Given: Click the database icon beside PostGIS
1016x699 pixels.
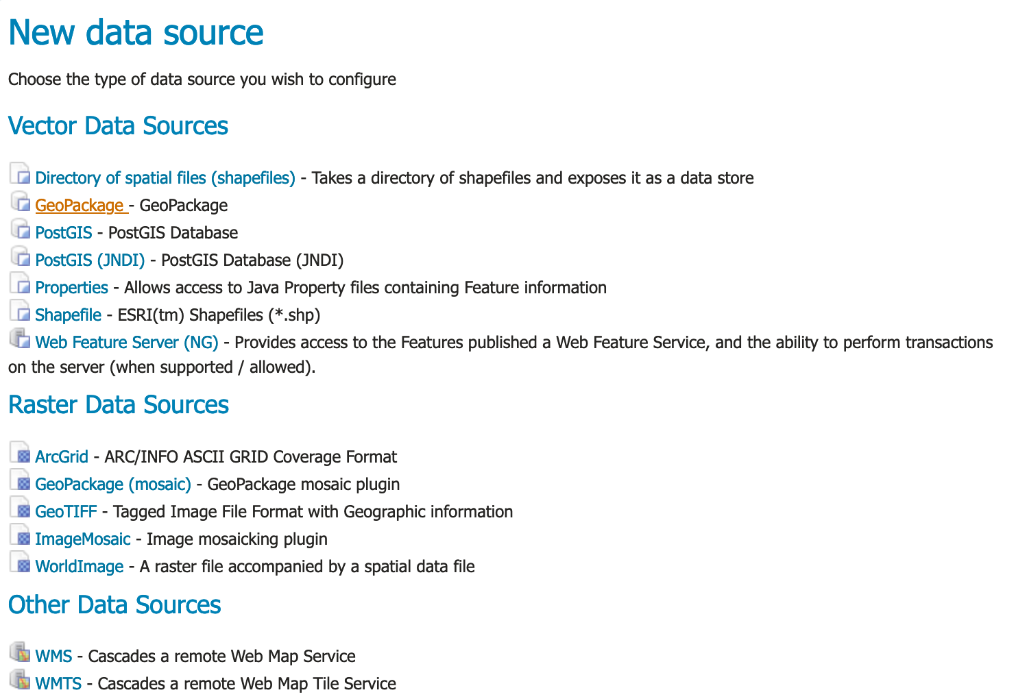Looking at the screenshot, I should pos(21,230).
